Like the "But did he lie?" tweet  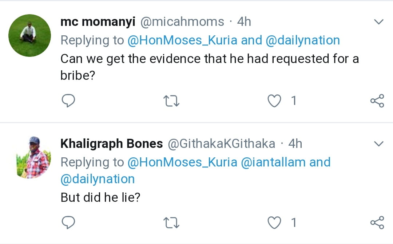click(x=275, y=222)
